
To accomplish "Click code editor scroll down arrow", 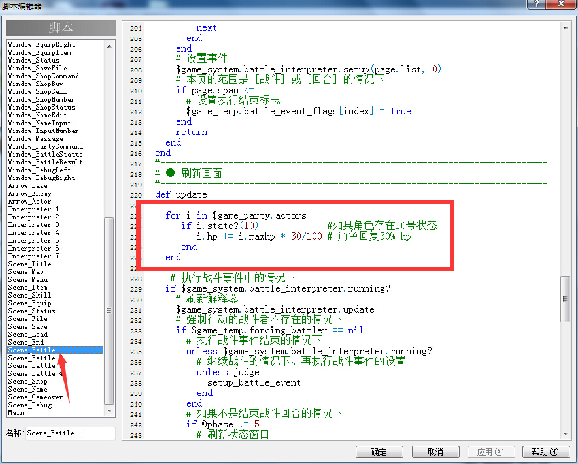I will coord(566,434).
